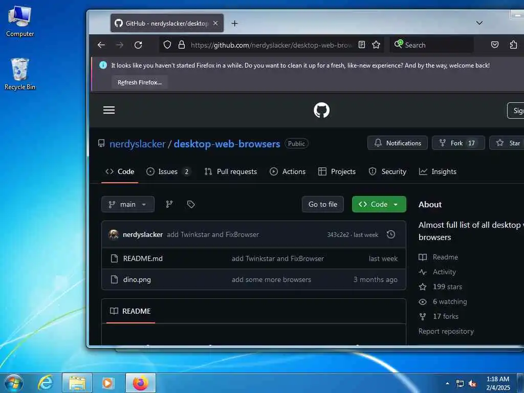Switch to the Issues tab
The height and width of the screenshot is (393, 524).
(169, 171)
